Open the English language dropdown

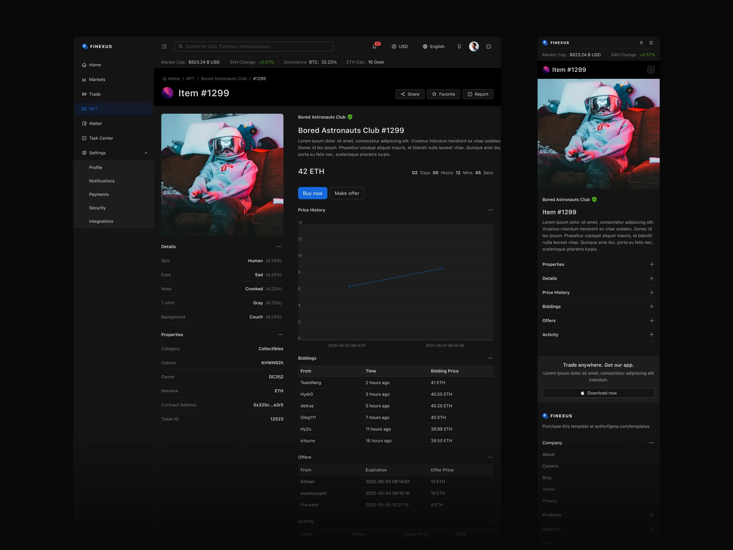pos(433,46)
